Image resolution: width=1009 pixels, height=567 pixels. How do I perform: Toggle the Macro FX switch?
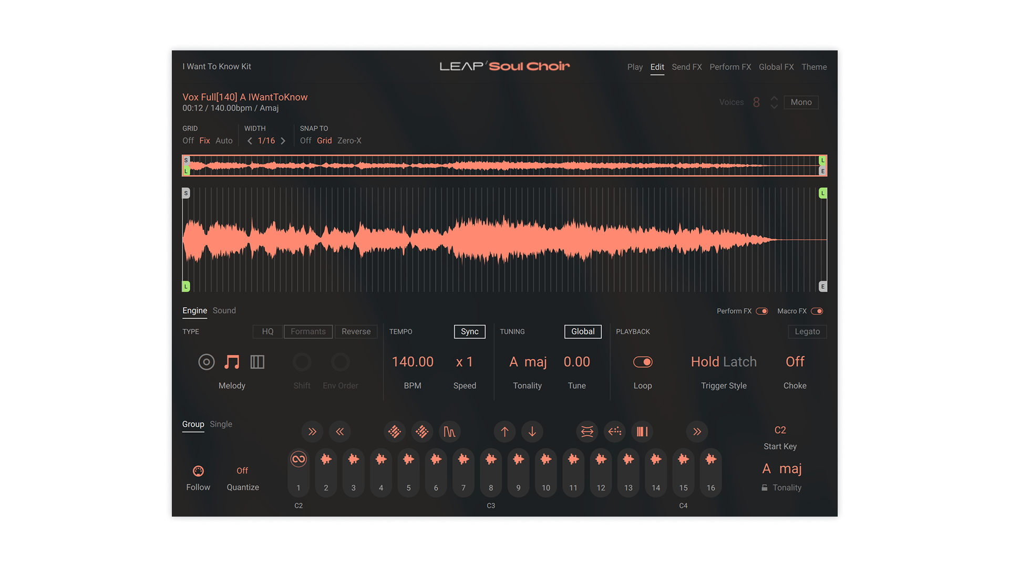pos(817,311)
